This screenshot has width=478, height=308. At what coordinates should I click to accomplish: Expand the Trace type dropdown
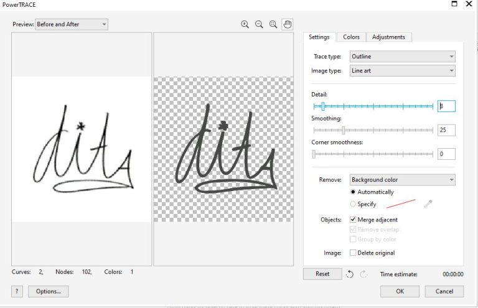402,57
